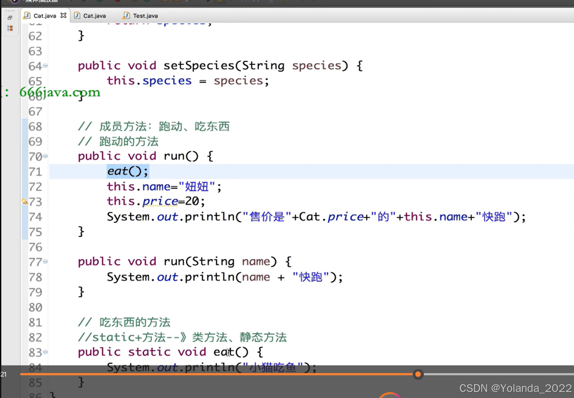
Task: Click the string "妞妞" on line 72
Action: 197,187
